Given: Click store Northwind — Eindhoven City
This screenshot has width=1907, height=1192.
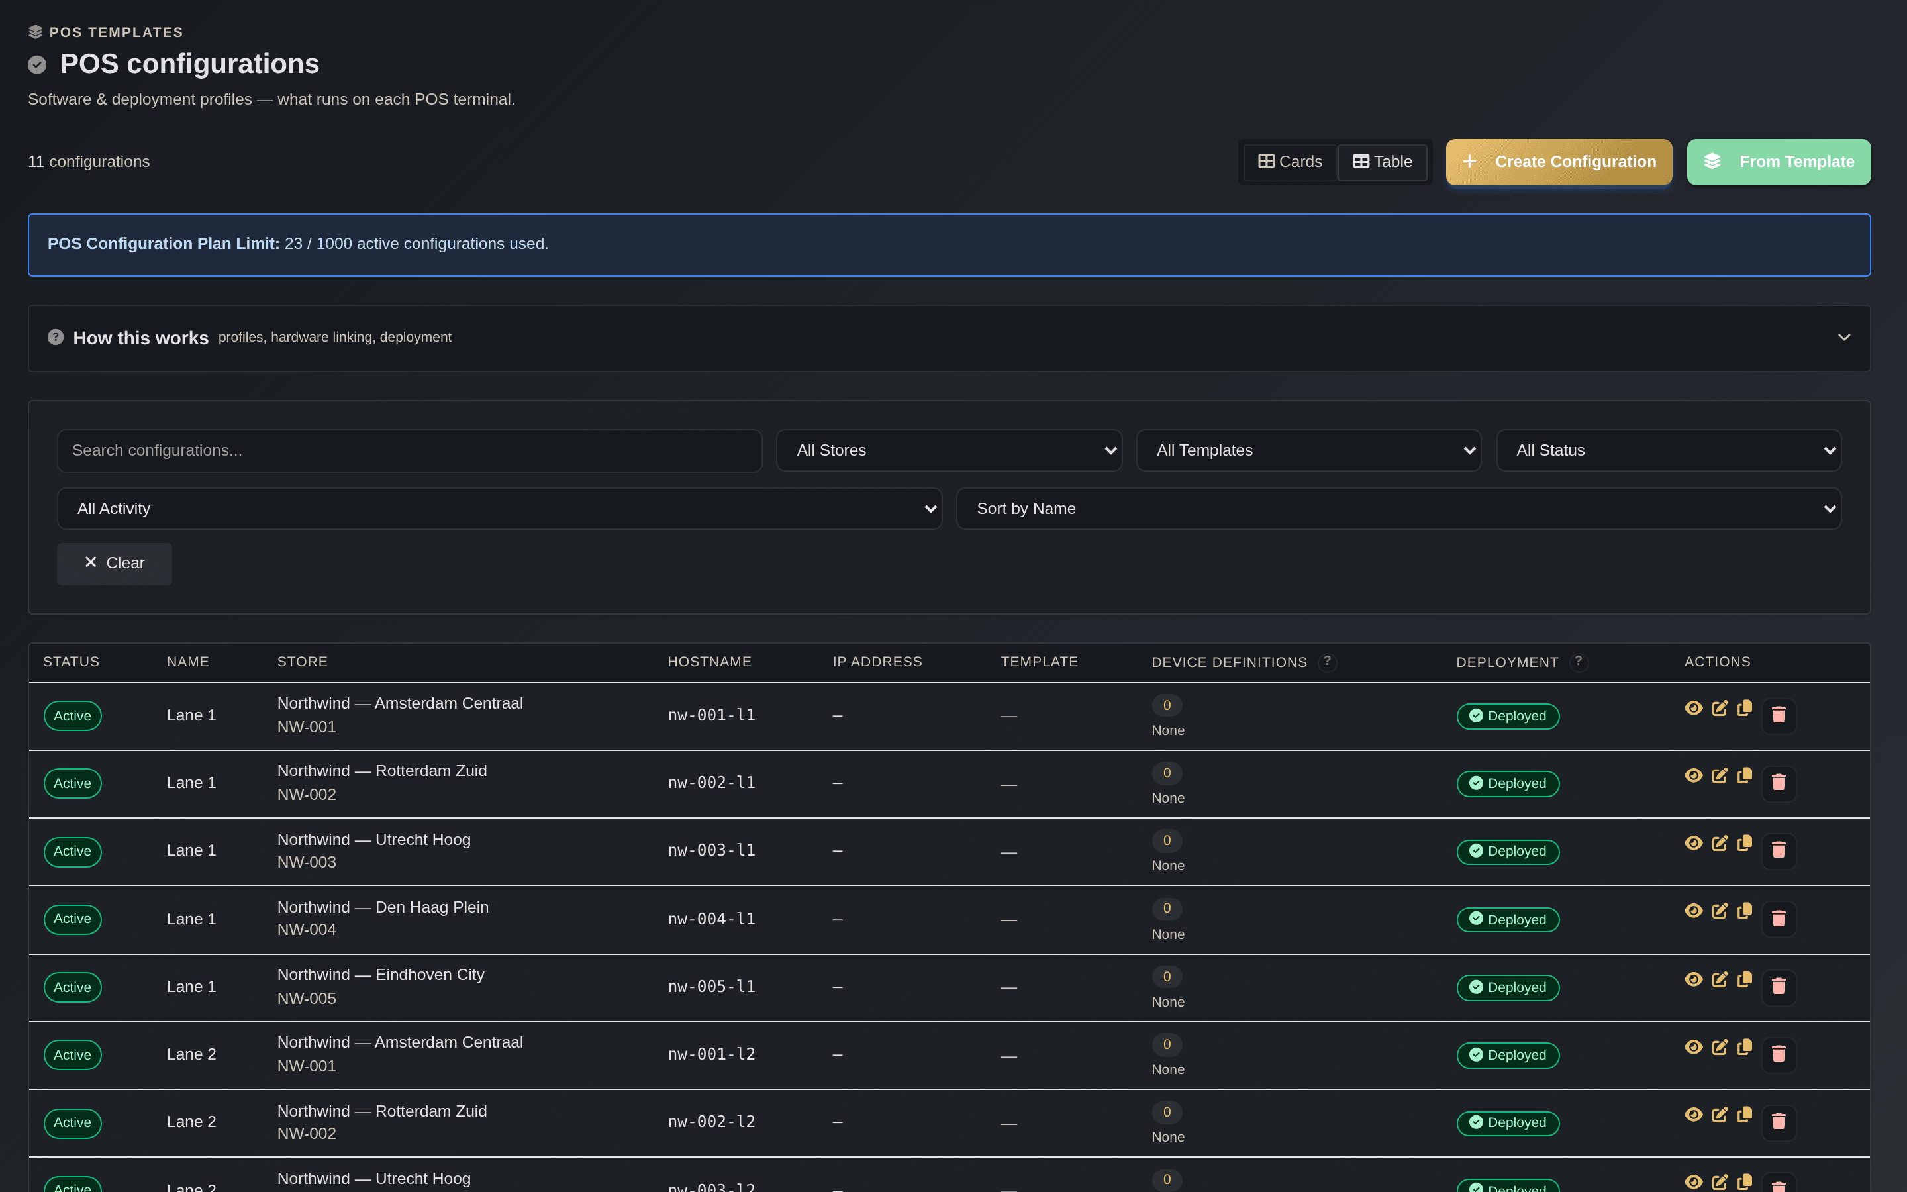Looking at the screenshot, I should 381,974.
